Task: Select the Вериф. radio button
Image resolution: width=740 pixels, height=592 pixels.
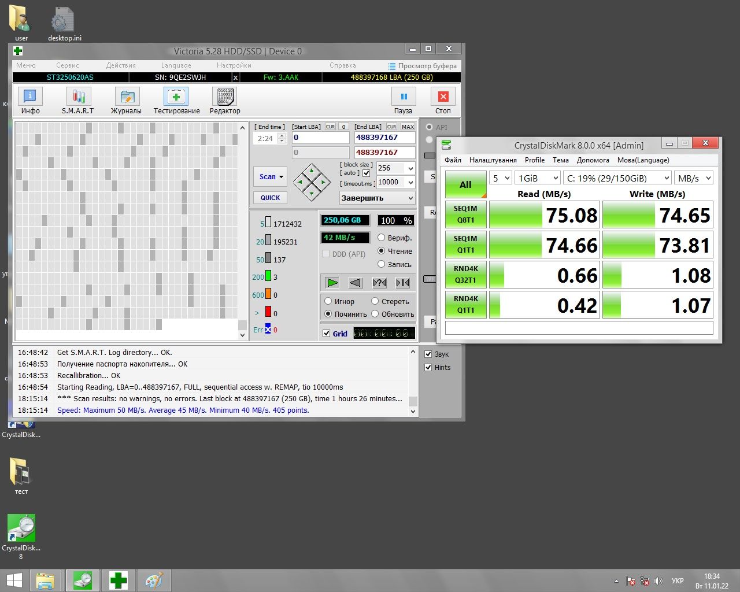Action: 381,238
